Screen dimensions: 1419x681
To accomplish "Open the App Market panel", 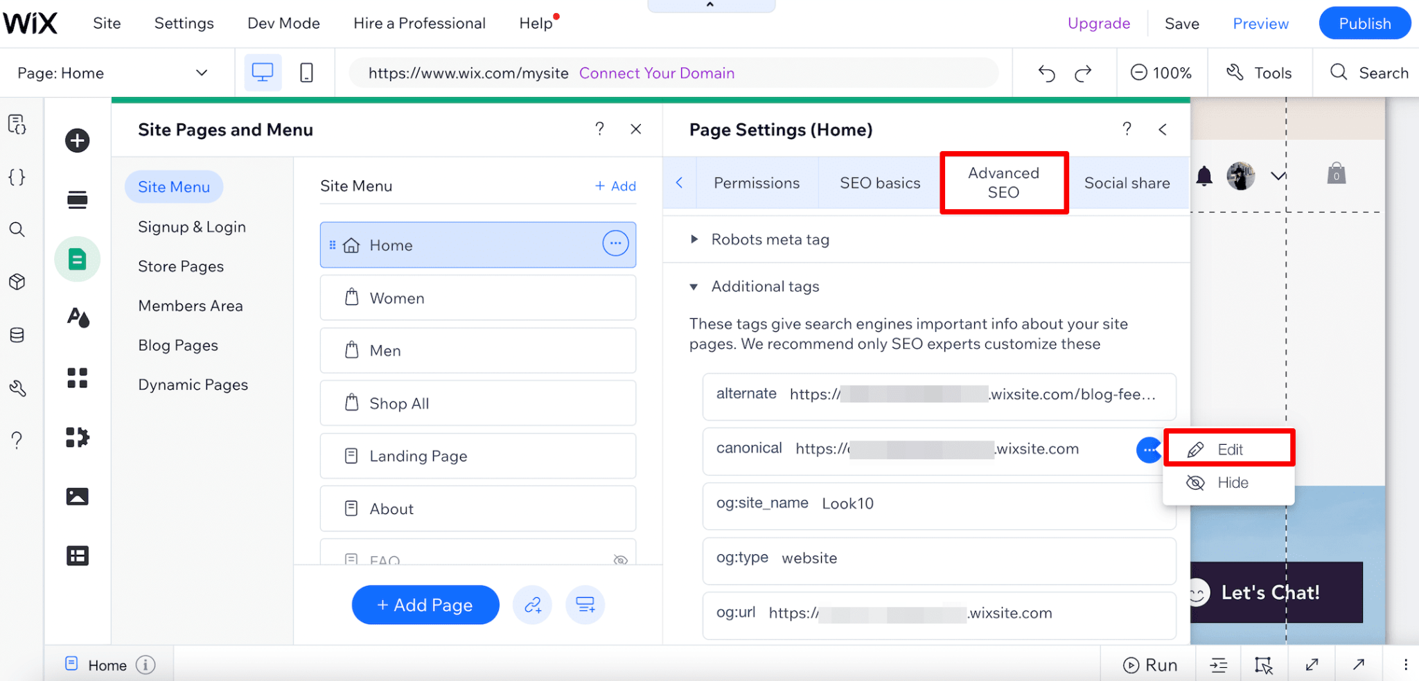I will point(77,437).
